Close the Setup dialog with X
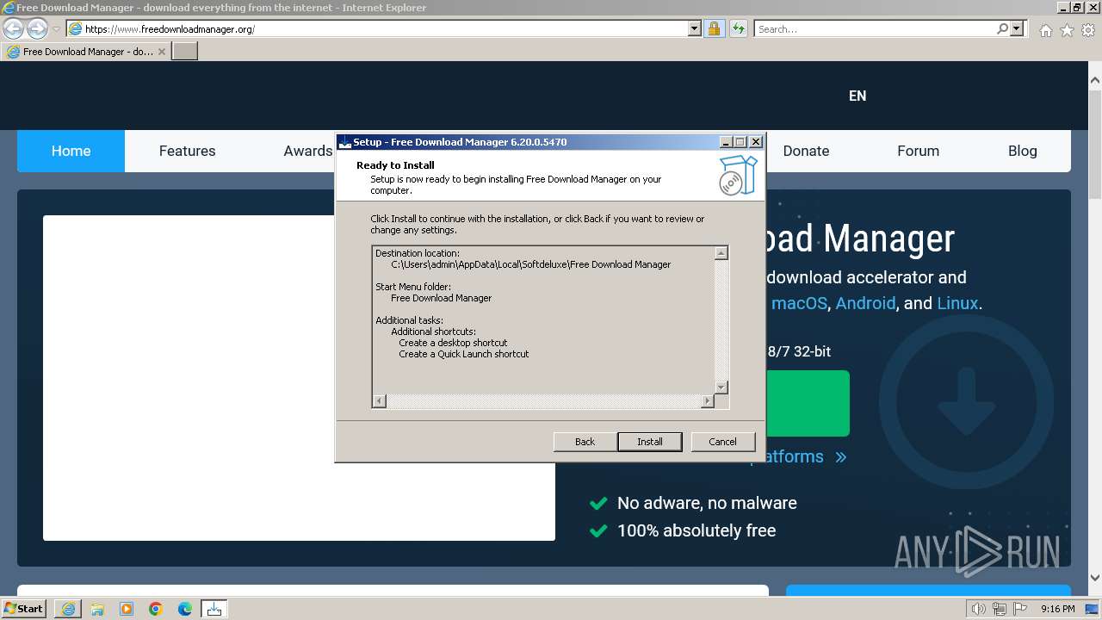The height and width of the screenshot is (620, 1102). (756, 142)
